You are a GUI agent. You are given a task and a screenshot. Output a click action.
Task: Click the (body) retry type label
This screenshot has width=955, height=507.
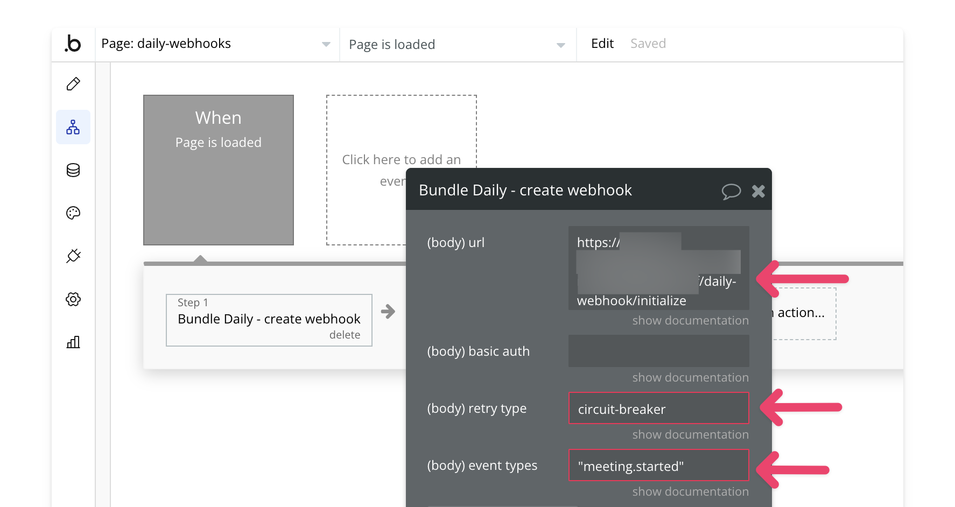click(x=477, y=409)
